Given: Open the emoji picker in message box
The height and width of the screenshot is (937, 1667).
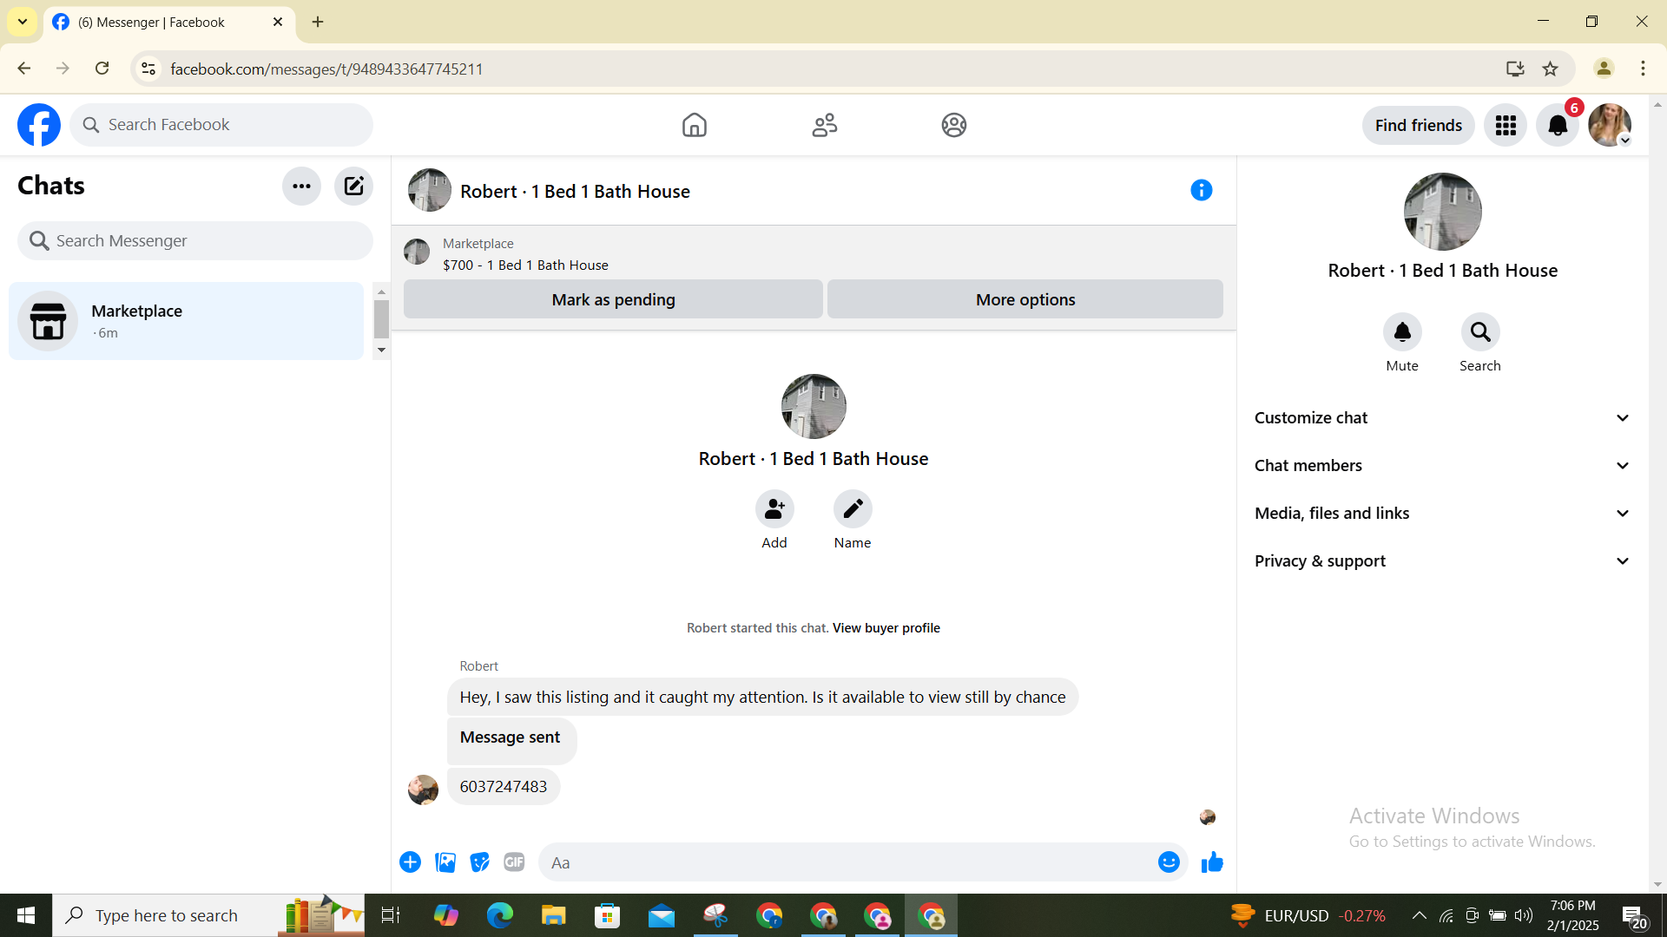Looking at the screenshot, I should [x=1169, y=862].
